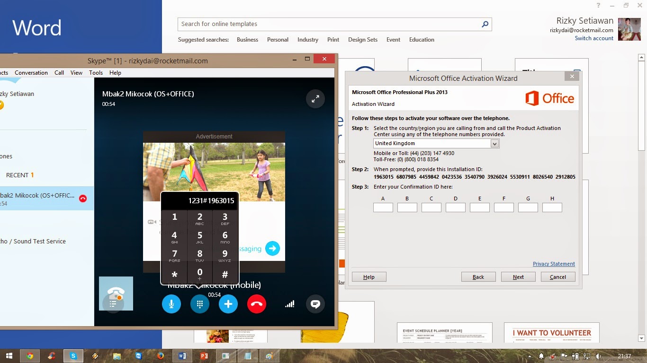Open TeamViewer from taskbar
The image size is (647, 363).
coord(139,356)
